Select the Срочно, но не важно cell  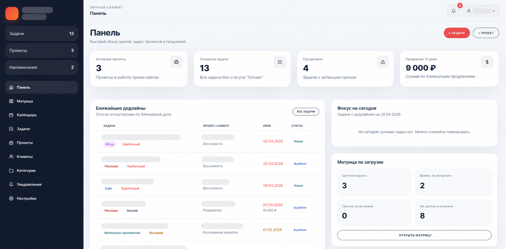pyautogui.click(x=374, y=213)
